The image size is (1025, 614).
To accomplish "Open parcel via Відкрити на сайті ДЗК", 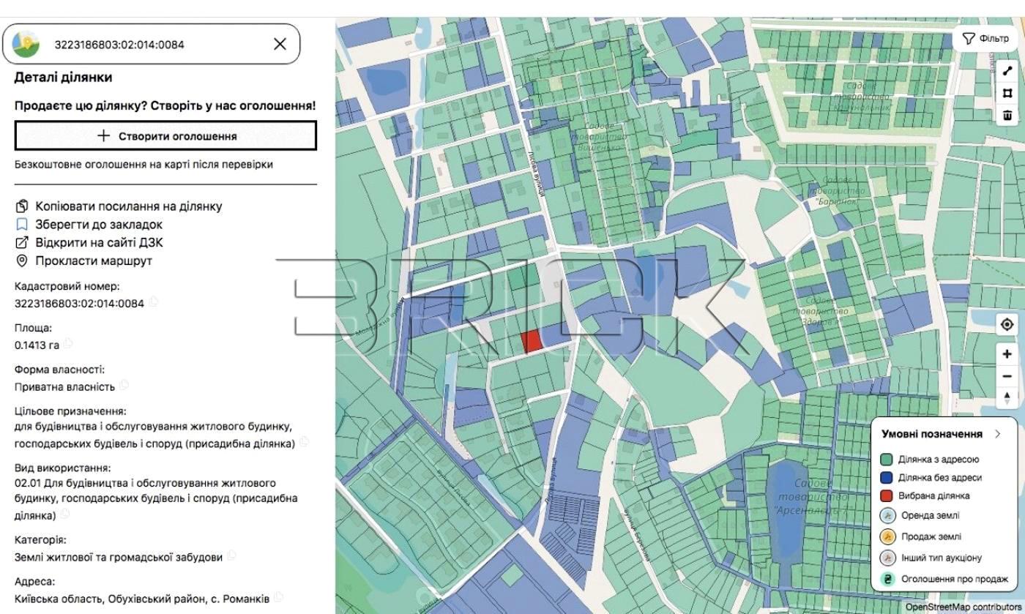I will (99, 242).
